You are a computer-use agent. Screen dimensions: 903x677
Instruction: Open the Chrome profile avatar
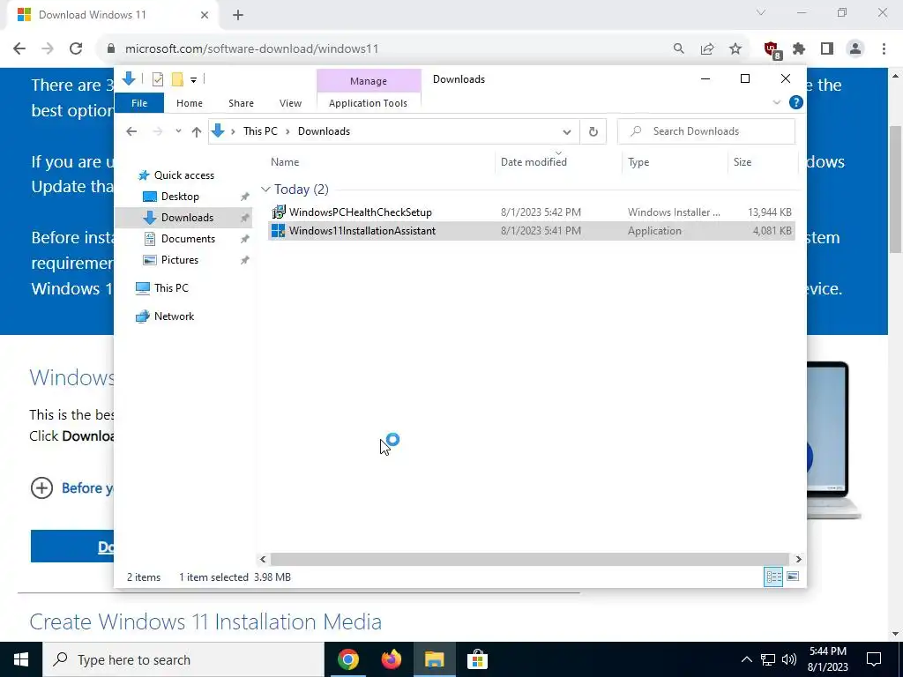point(855,49)
